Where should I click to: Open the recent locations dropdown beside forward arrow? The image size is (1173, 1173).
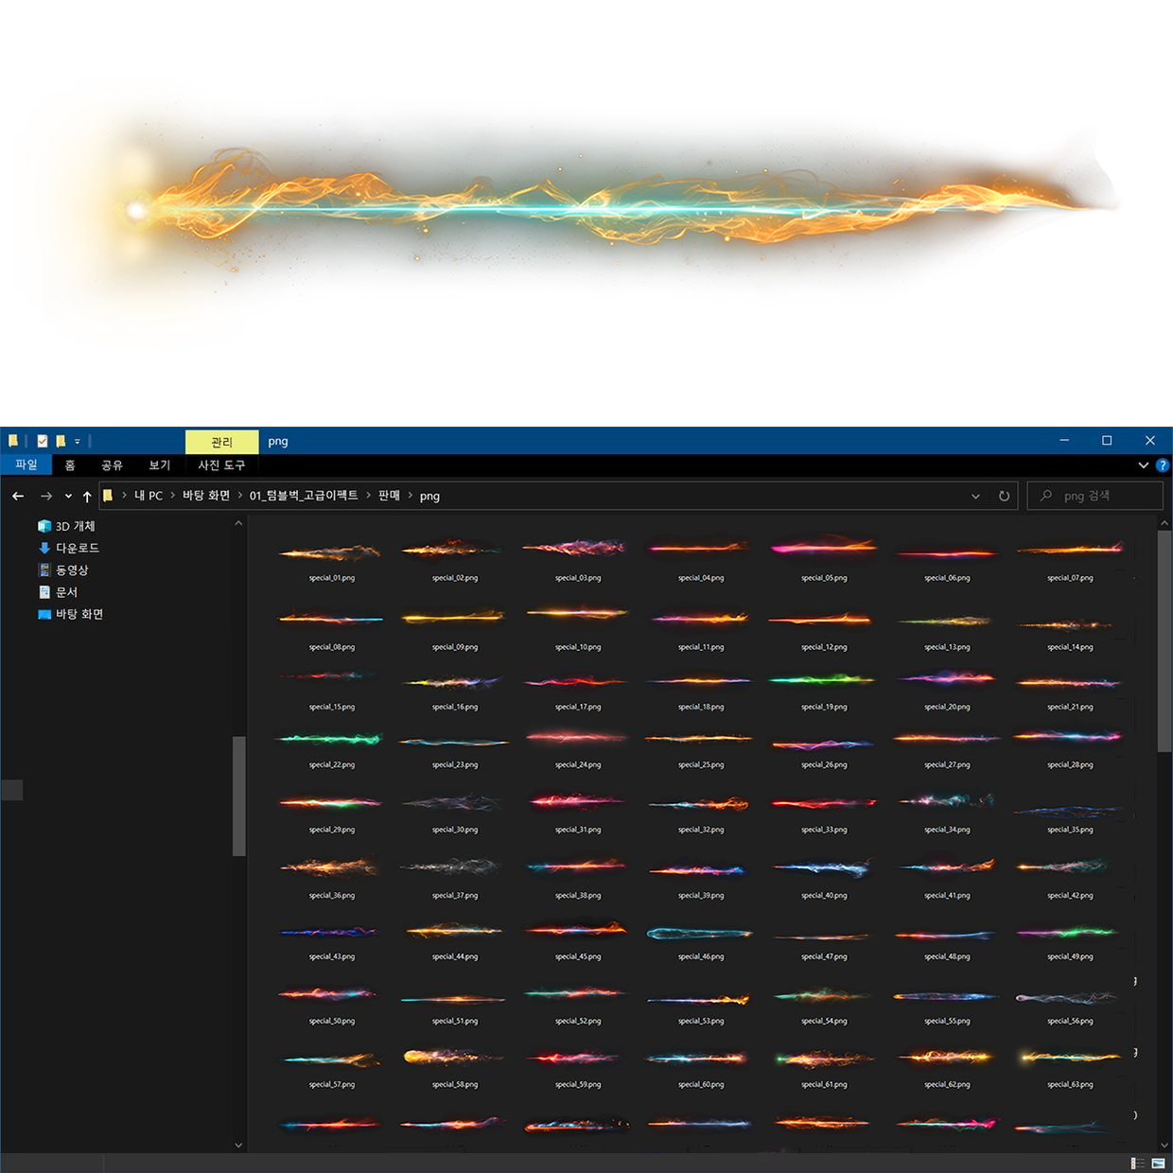pos(68,496)
